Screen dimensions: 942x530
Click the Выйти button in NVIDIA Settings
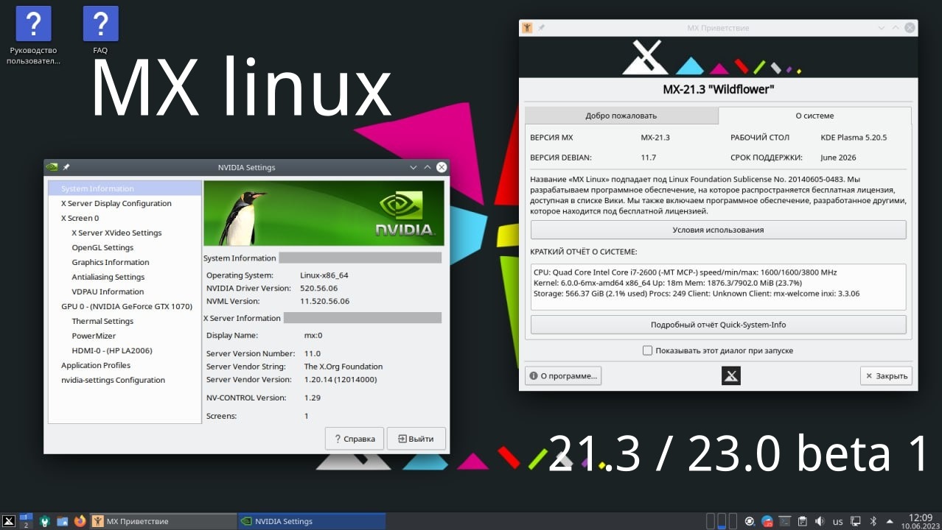pos(416,438)
